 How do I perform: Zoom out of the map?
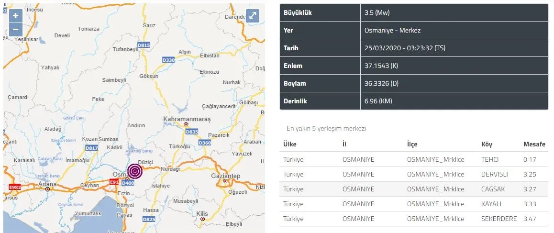pyautogui.click(x=15, y=29)
